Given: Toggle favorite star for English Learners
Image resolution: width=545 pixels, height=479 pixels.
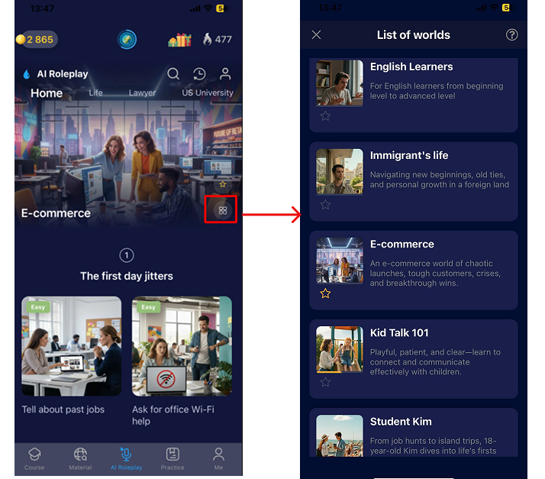Looking at the screenshot, I should tap(325, 116).
